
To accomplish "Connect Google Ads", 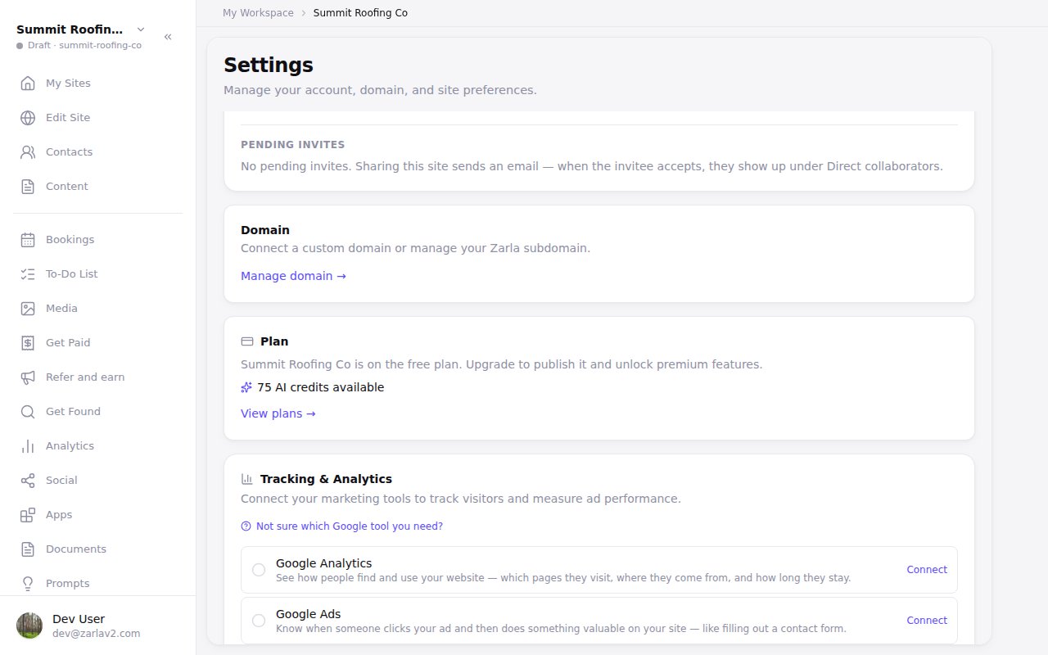I will (927, 621).
